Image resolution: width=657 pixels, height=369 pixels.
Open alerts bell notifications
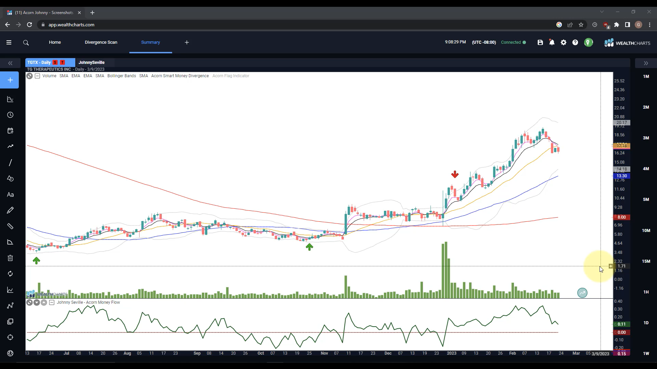point(552,42)
